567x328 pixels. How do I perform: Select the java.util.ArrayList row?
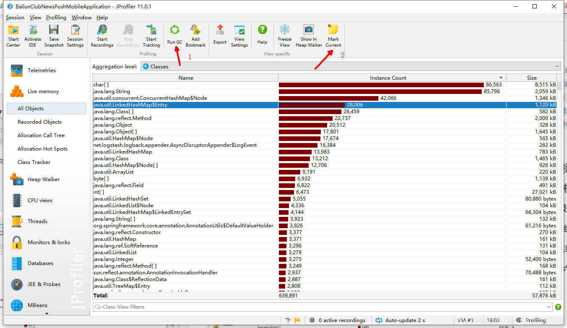tap(325, 172)
